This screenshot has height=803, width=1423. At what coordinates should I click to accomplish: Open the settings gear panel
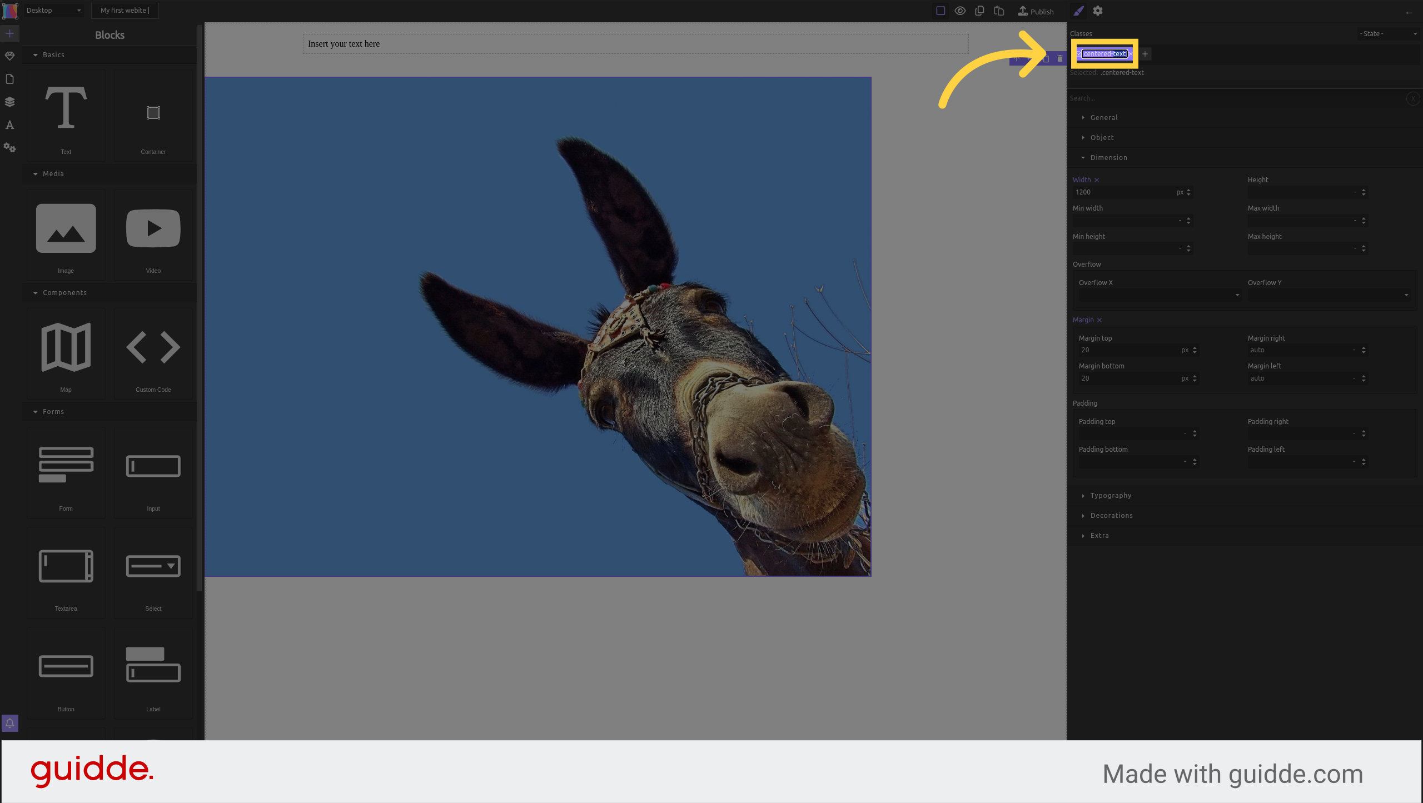pyautogui.click(x=1098, y=11)
